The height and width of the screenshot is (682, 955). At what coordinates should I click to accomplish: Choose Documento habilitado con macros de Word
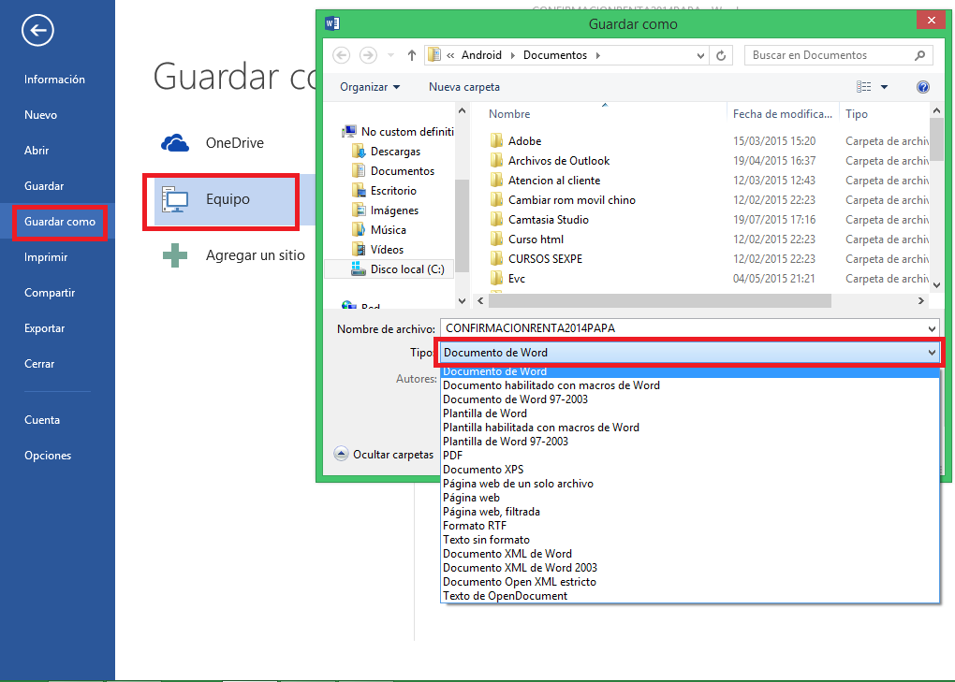(690, 385)
